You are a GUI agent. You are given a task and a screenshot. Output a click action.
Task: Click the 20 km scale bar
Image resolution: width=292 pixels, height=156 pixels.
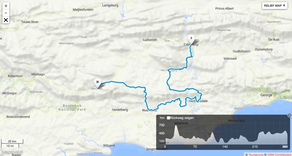12,141
